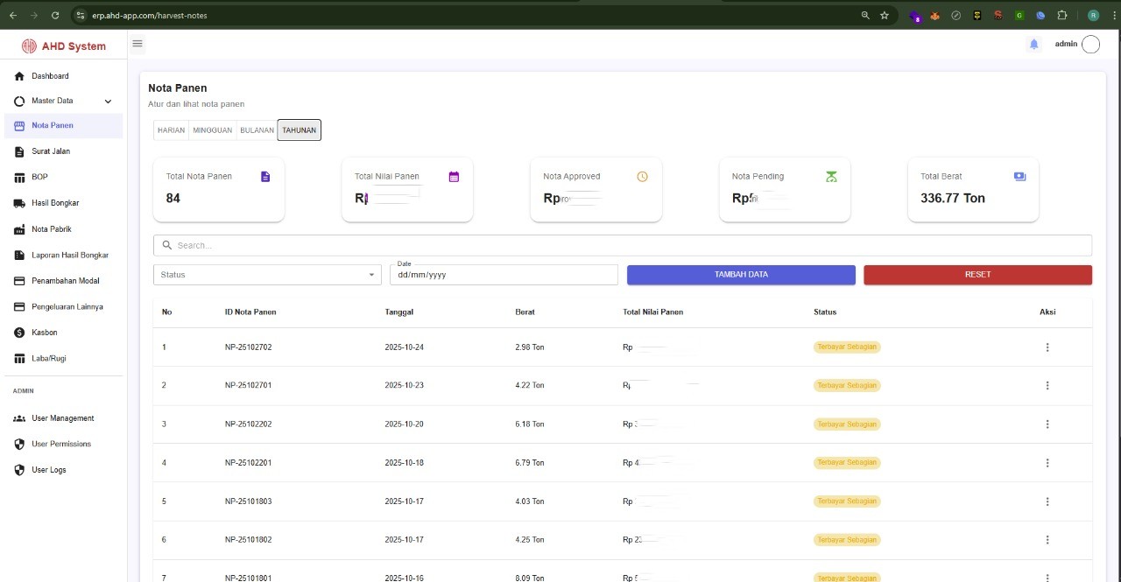
Task: Click the TAMBAH DATA button
Action: tap(741, 275)
